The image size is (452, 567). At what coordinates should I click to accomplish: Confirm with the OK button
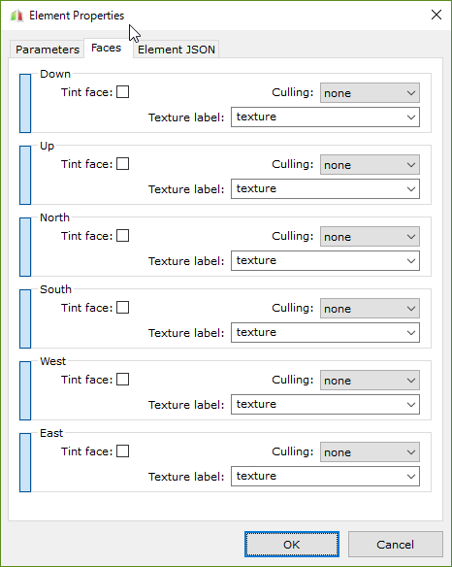[292, 545]
